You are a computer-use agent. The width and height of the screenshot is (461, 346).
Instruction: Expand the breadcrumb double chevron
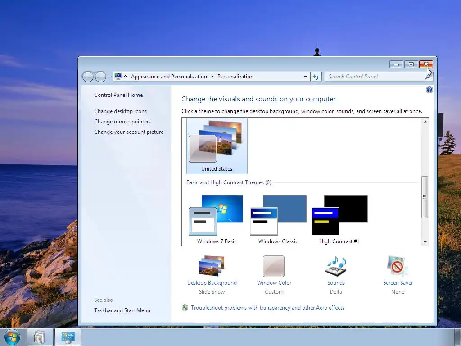click(126, 77)
